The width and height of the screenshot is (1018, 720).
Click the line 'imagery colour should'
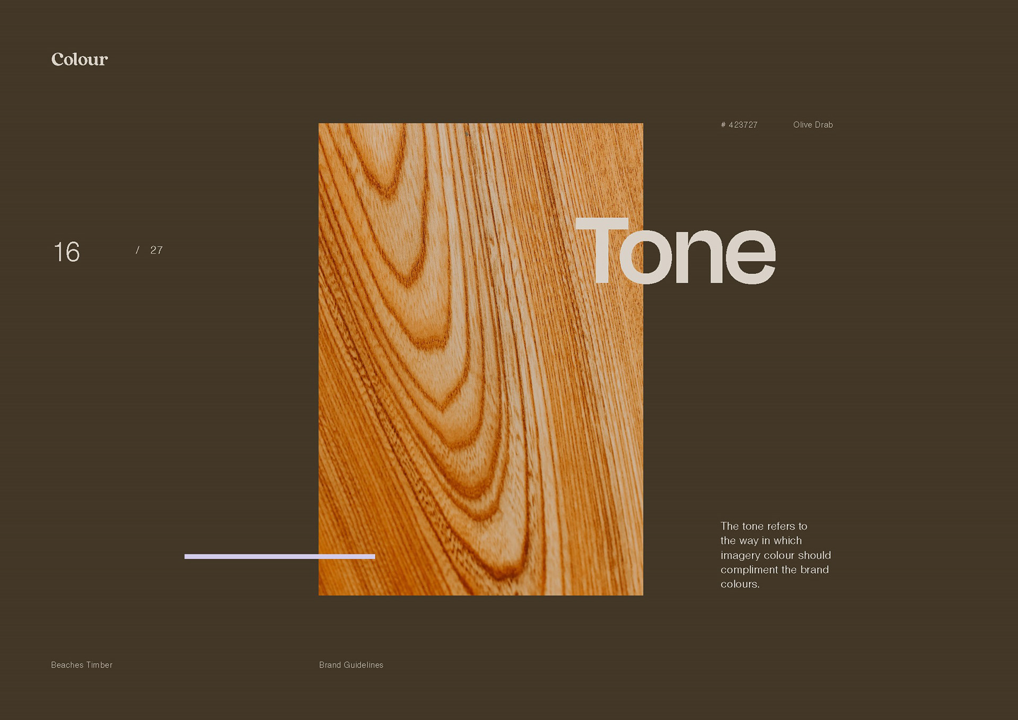pyautogui.click(x=775, y=555)
